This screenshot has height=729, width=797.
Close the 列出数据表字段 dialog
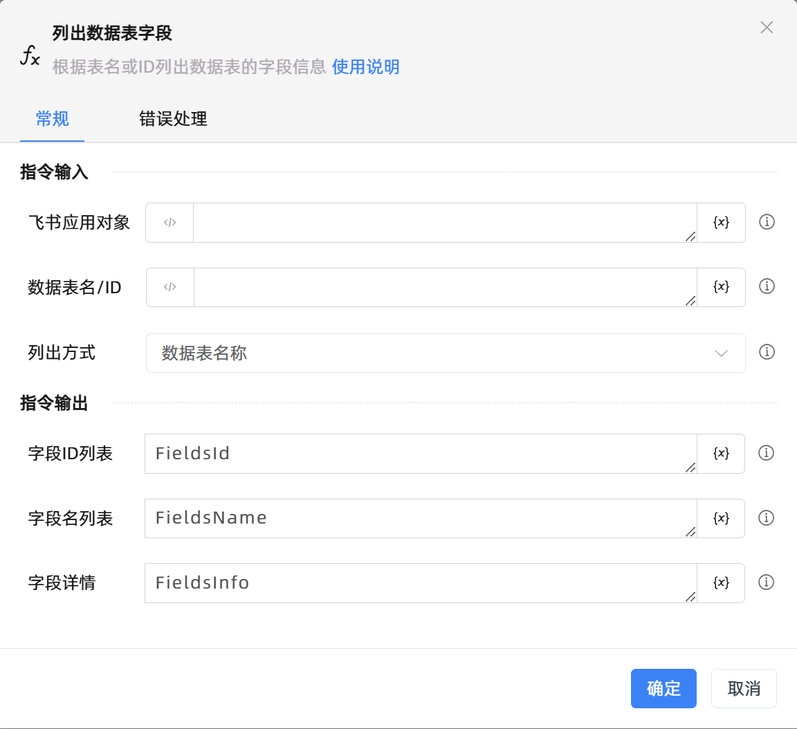click(x=767, y=28)
